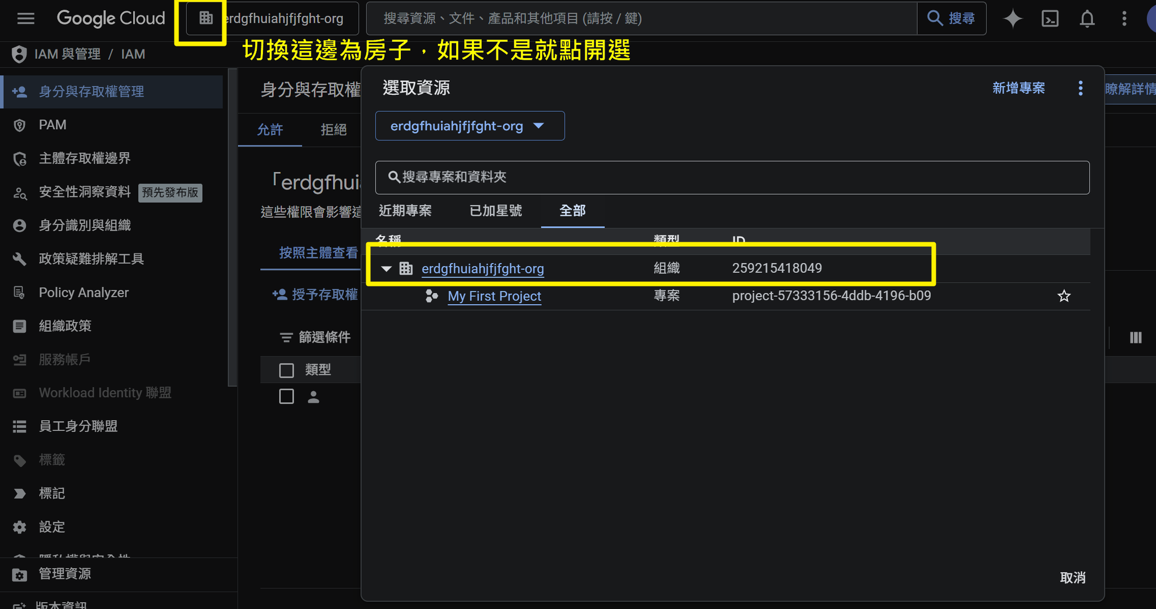
Task: Open the My First Project link
Action: [494, 296]
